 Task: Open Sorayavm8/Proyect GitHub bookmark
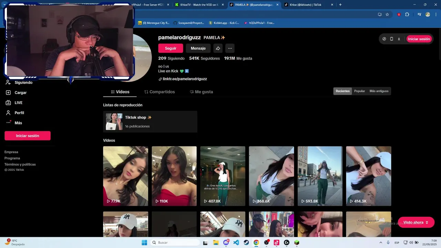click(x=189, y=23)
